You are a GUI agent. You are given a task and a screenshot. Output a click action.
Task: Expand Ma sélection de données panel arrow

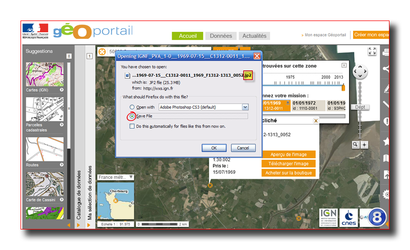click(89, 225)
